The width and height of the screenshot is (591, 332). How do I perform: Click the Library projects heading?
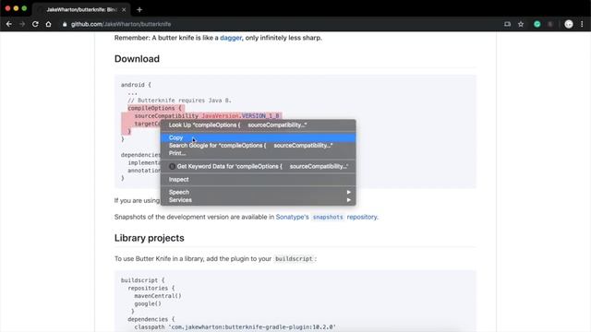click(x=150, y=238)
